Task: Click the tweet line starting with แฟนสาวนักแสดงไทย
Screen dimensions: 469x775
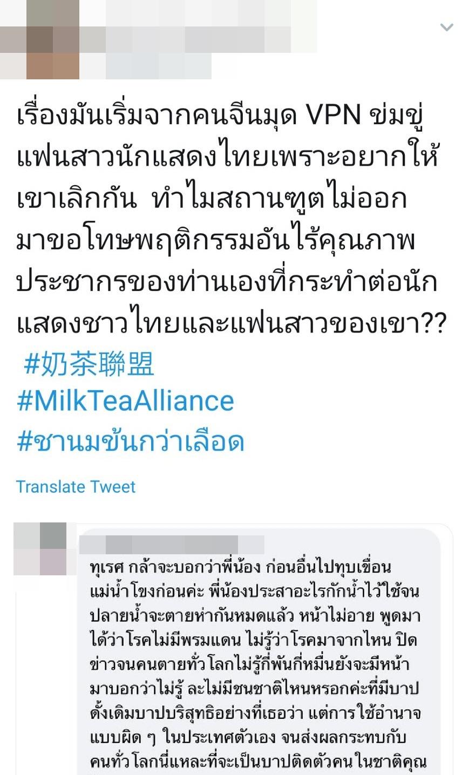Action: point(227,158)
